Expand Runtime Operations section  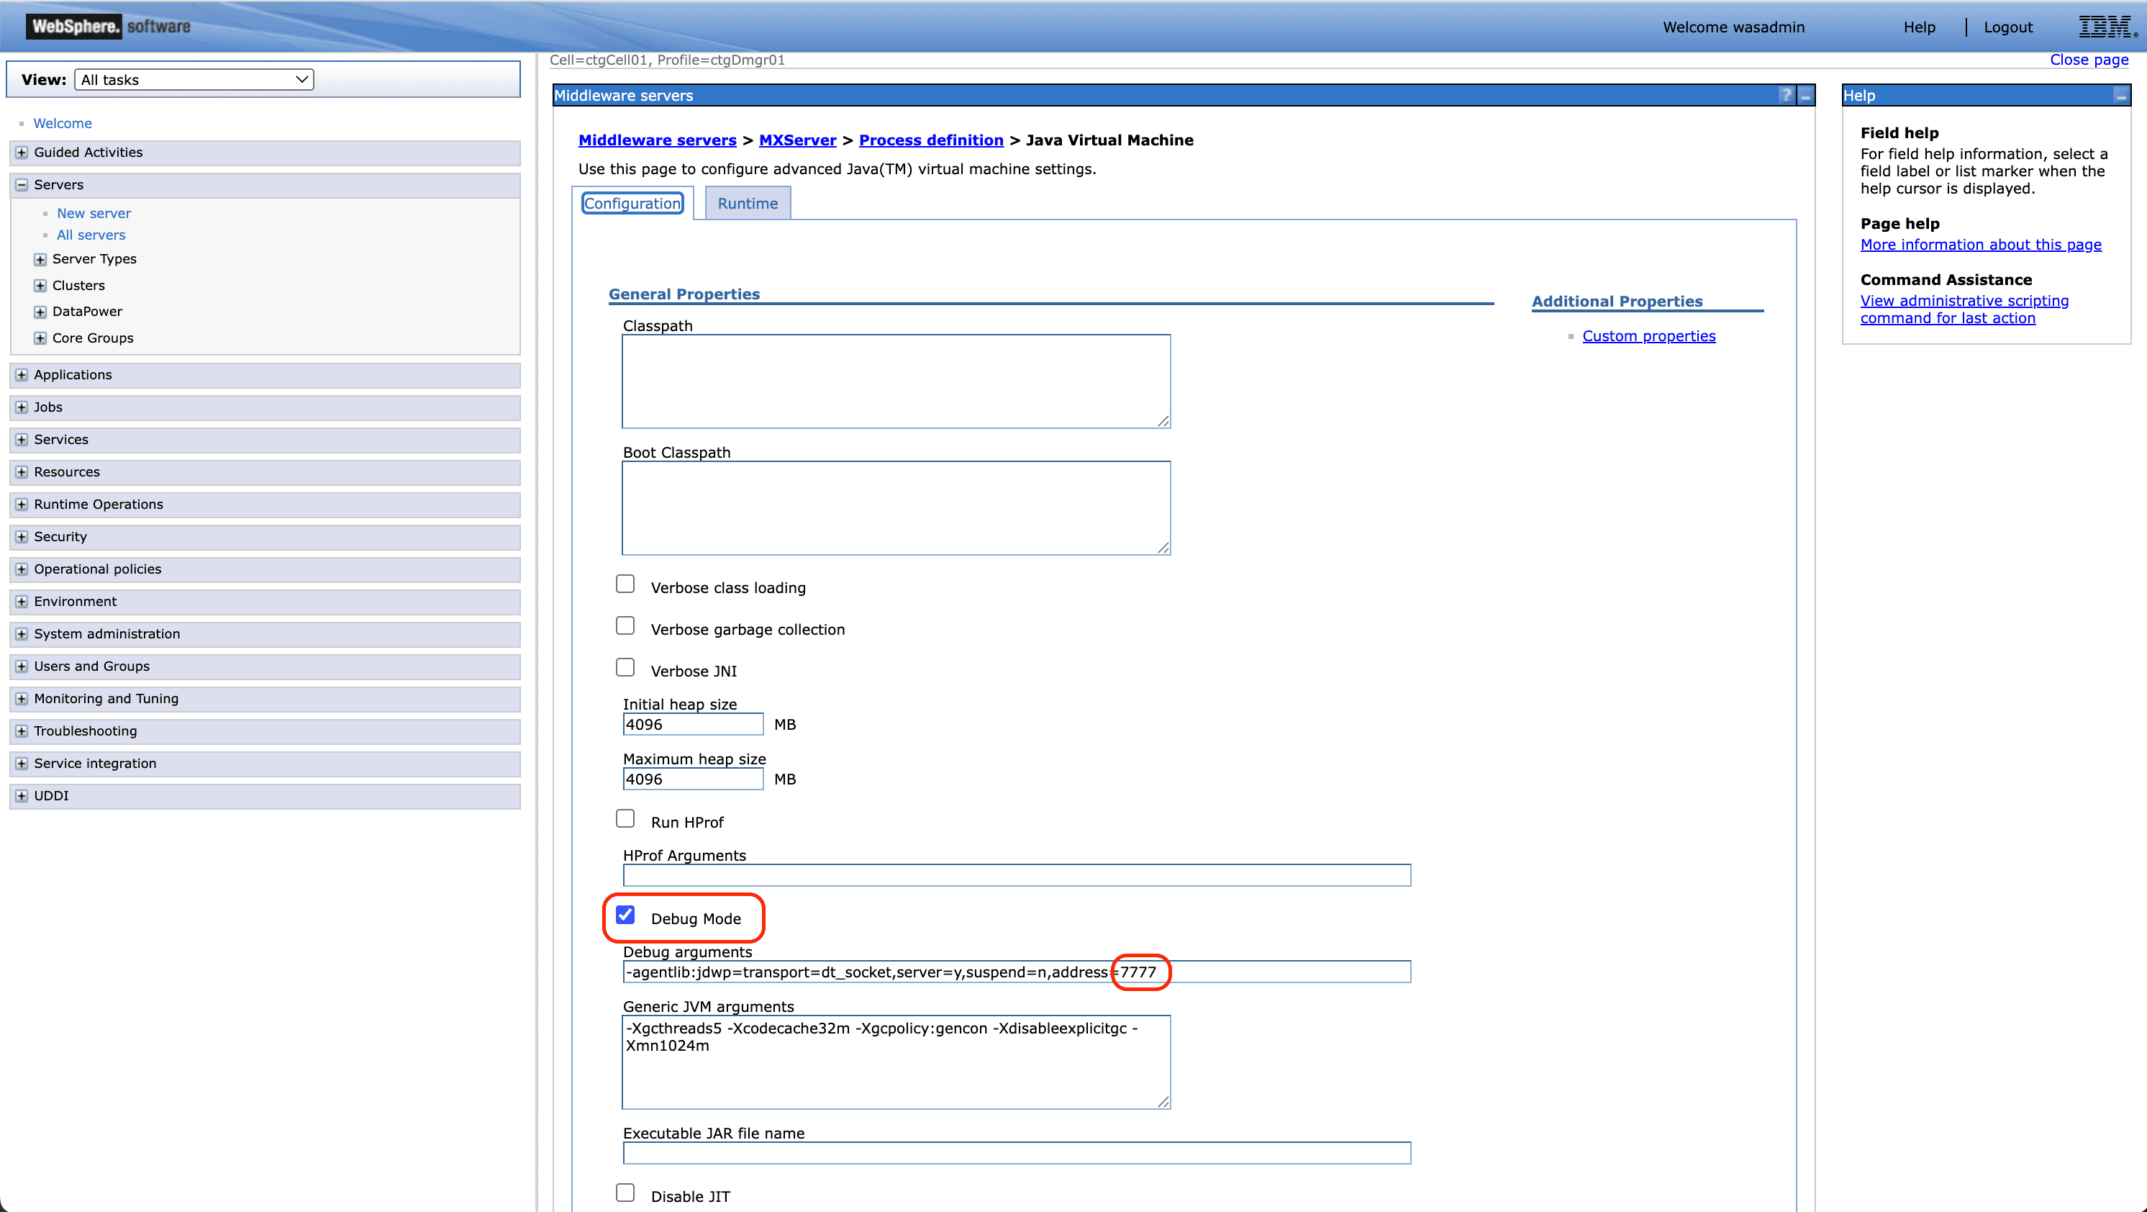pyautogui.click(x=22, y=505)
